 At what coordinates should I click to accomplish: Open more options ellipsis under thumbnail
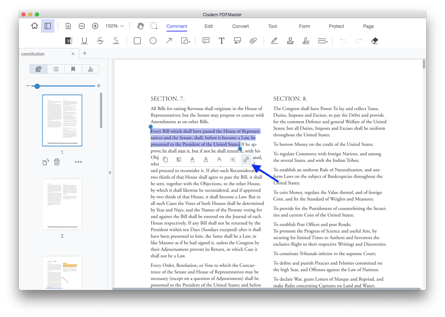[x=78, y=162]
